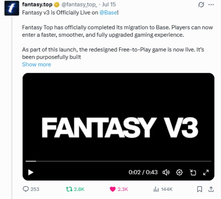Open the fantasy.top profile avatar
The height and width of the screenshot is (199, 221).
tap(12, 8)
